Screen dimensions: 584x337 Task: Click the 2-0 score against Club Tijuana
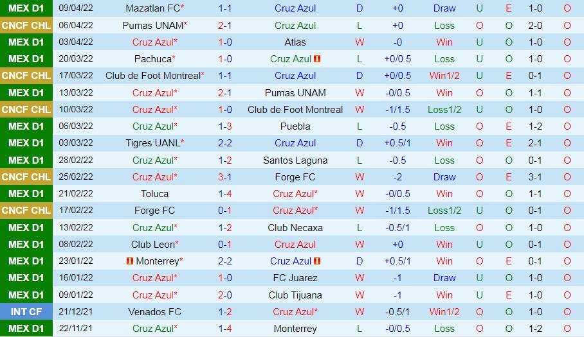pyautogui.click(x=225, y=295)
